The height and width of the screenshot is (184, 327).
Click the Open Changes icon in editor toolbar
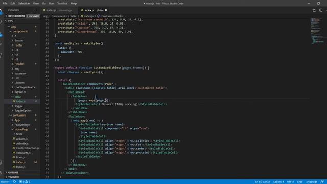[x=314, y=10]
